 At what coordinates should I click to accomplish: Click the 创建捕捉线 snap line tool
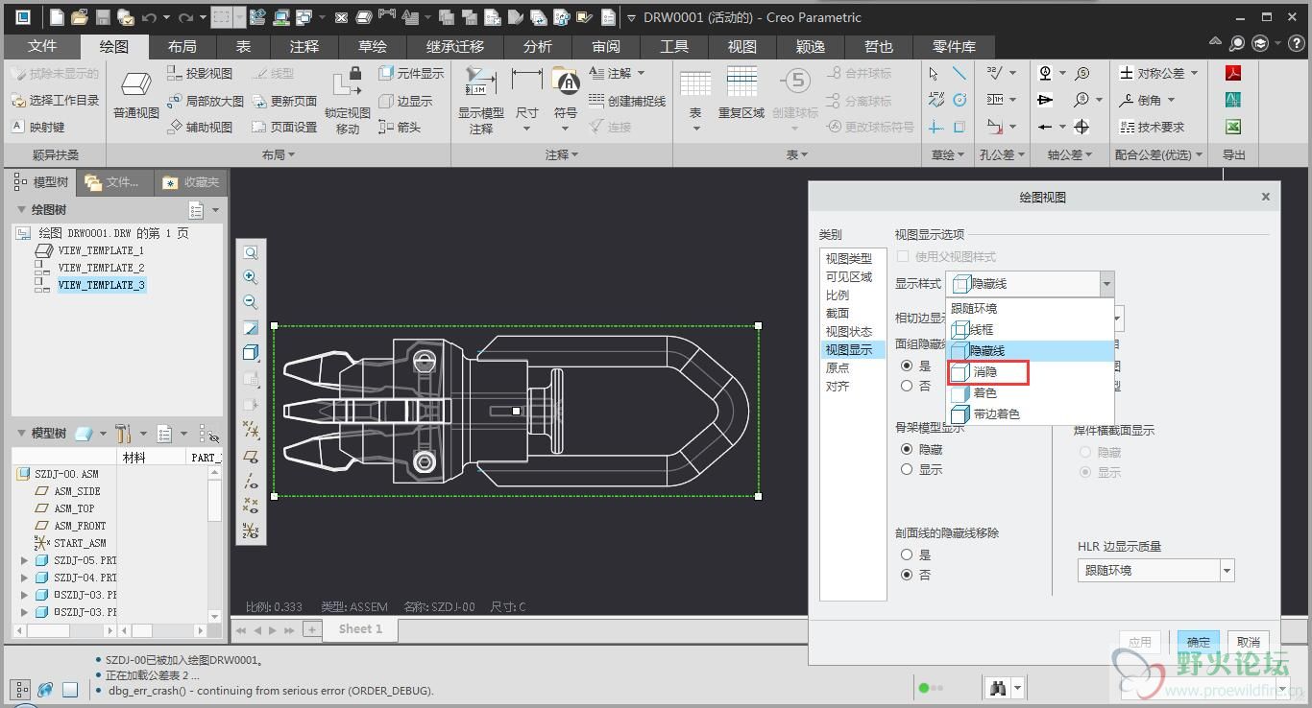626,101
